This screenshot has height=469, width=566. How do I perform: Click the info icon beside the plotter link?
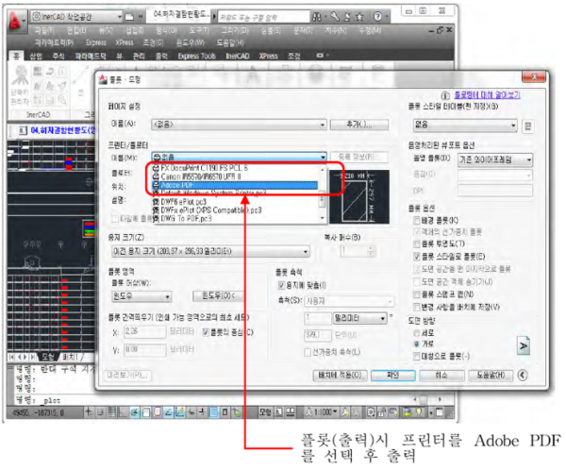click(x=445, y=95)
